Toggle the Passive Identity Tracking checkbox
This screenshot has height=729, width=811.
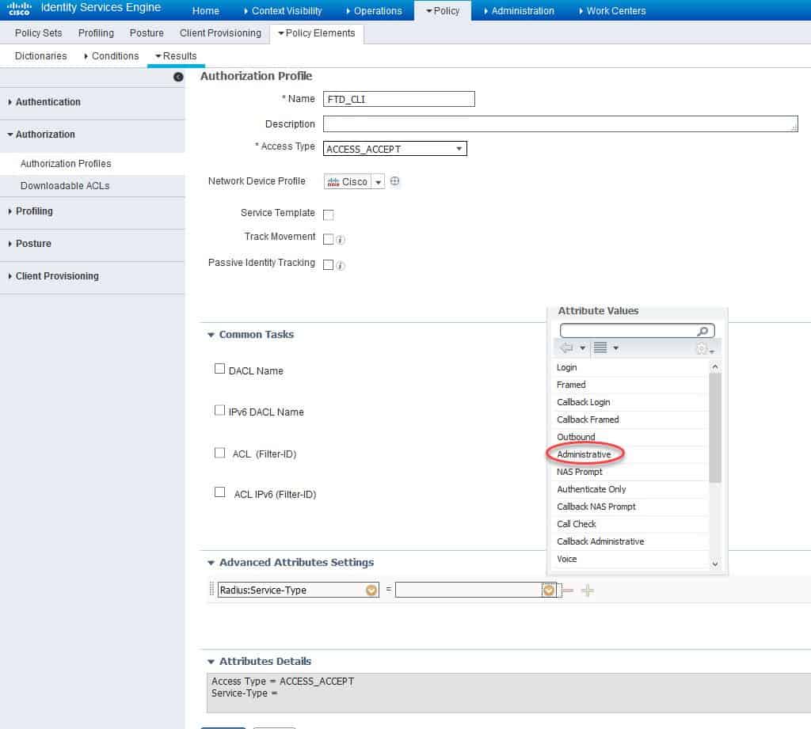point(329,264)
